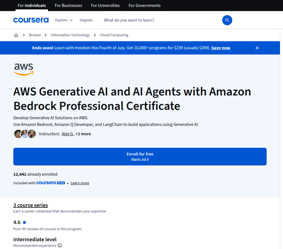Click the '12,441 already enrolled' text
283x249 pixels.
pos(36,174)
